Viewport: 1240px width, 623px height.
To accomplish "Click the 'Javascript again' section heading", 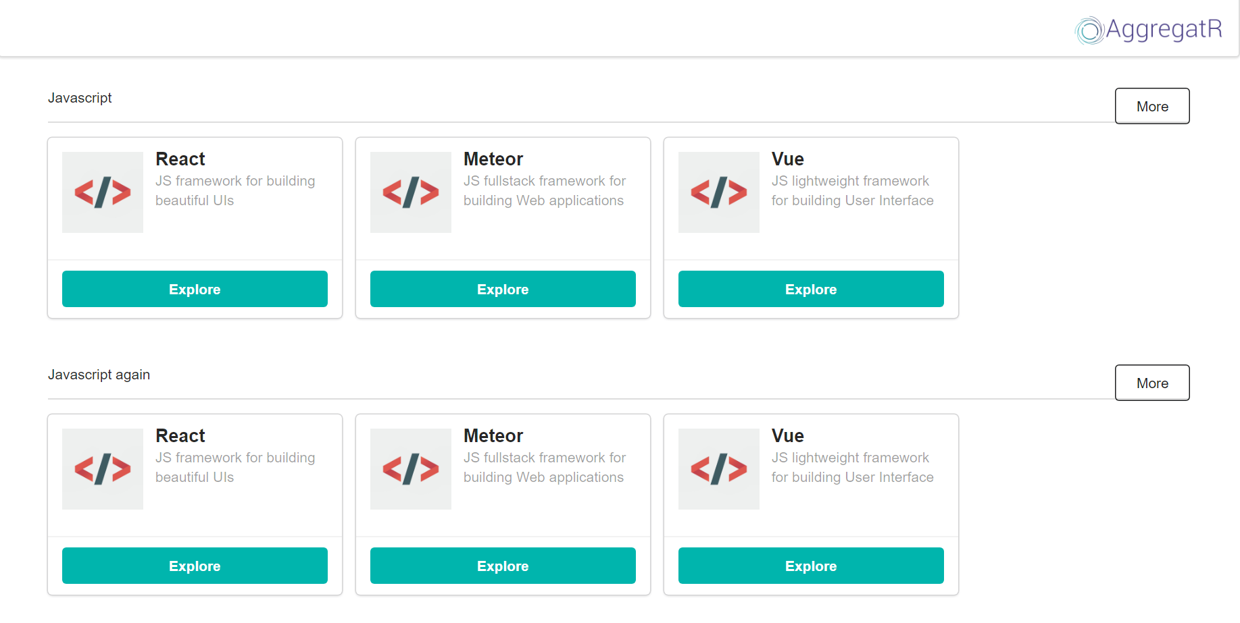I will coord(99,375).
